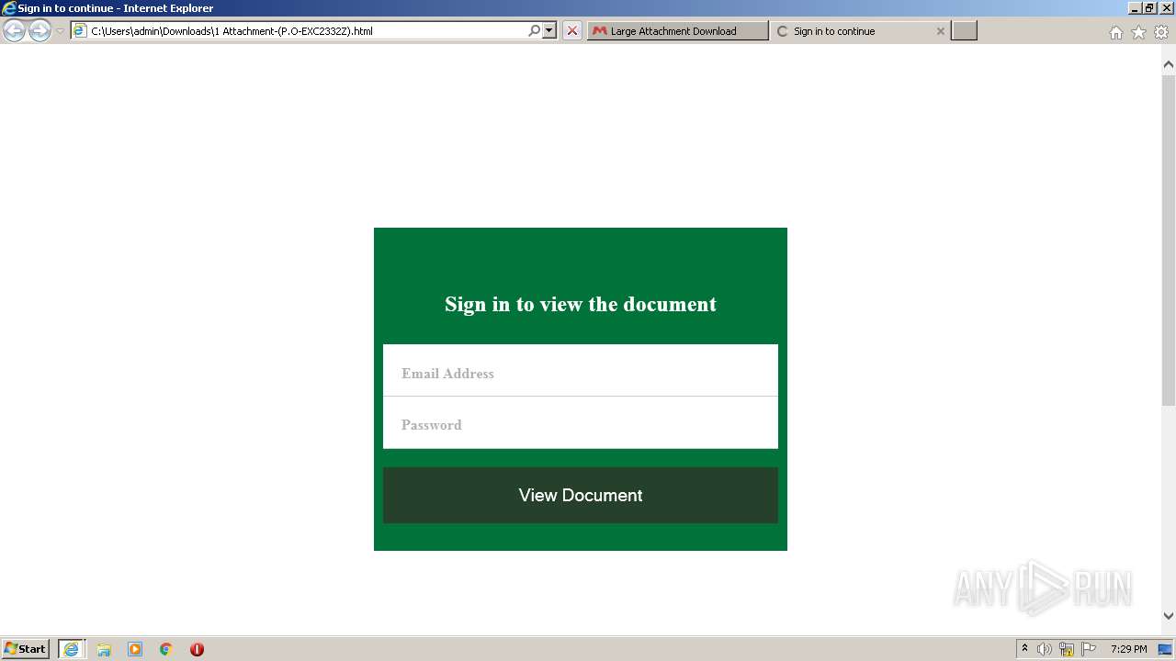Click 'Sign in to view the document' heading
This screenshot has width=1176, height=661.
click(x=581, y=304)
